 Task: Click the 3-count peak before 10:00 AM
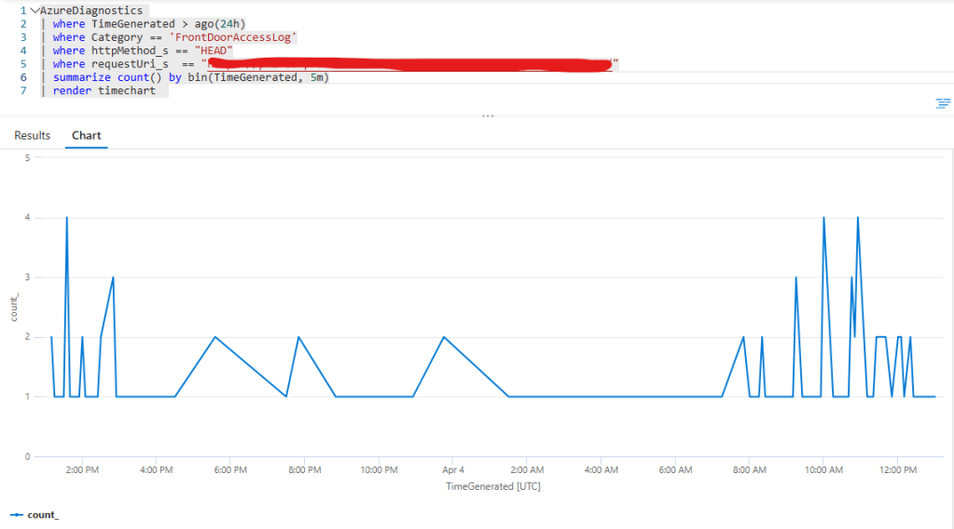click(x=795, y=278)
